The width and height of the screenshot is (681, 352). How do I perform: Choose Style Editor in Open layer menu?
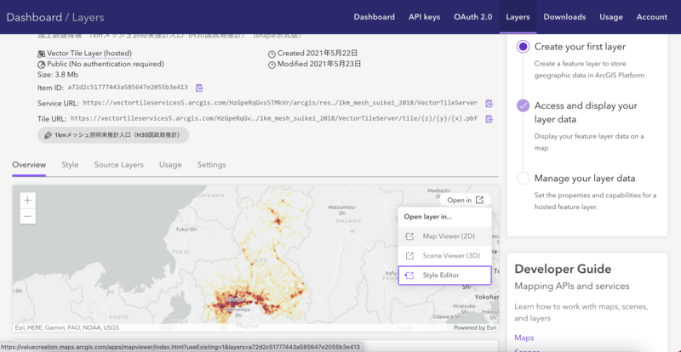click(x=444, y=275)
